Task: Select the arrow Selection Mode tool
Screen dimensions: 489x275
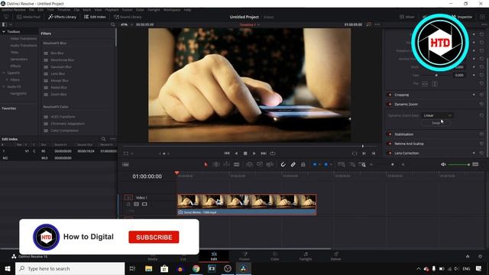Action: coord(206,164)
